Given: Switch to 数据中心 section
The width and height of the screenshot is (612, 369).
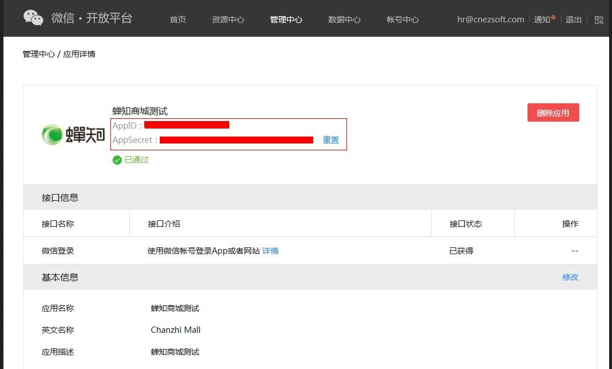Looking at the screenshot, I should coord(344,20).
